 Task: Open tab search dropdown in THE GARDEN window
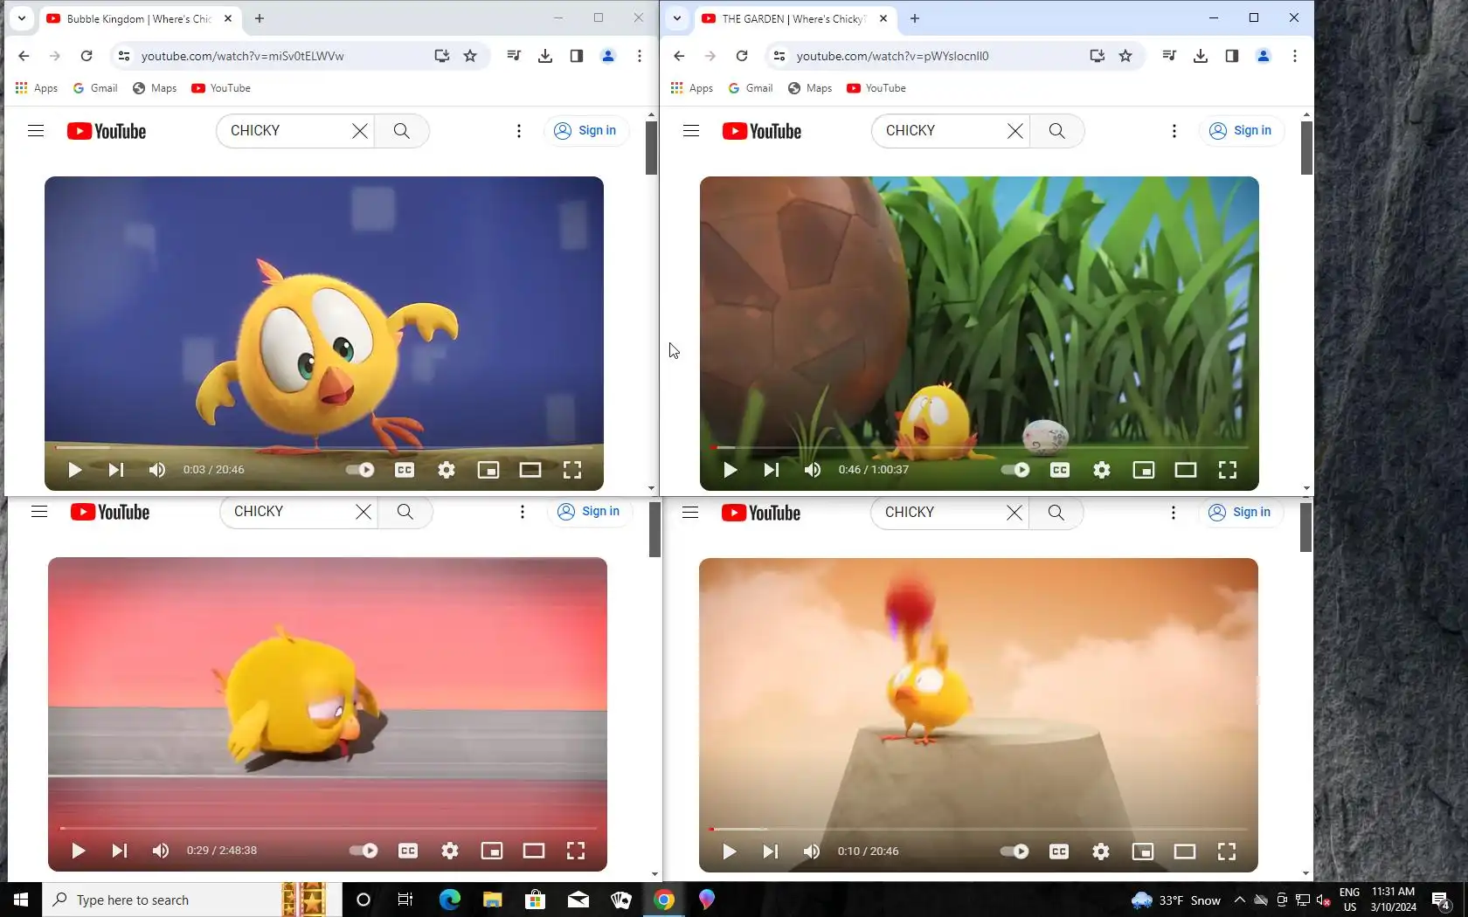[677, 18]
